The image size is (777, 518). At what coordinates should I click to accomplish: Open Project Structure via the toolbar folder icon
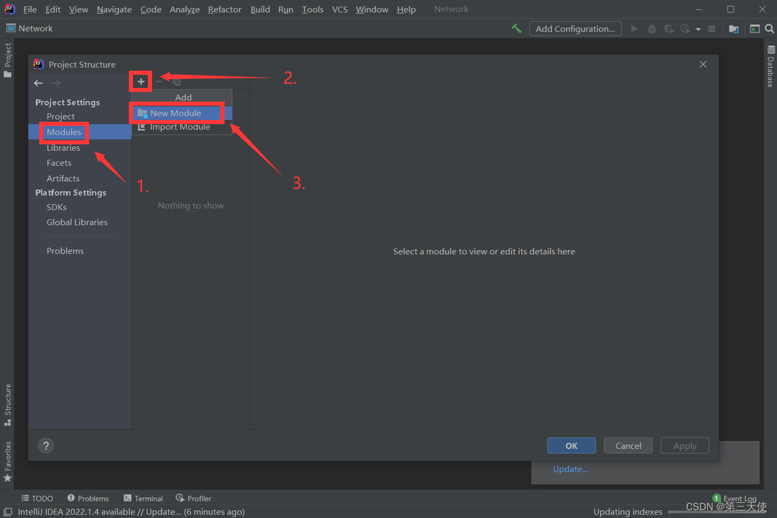[x=734, y=29]
